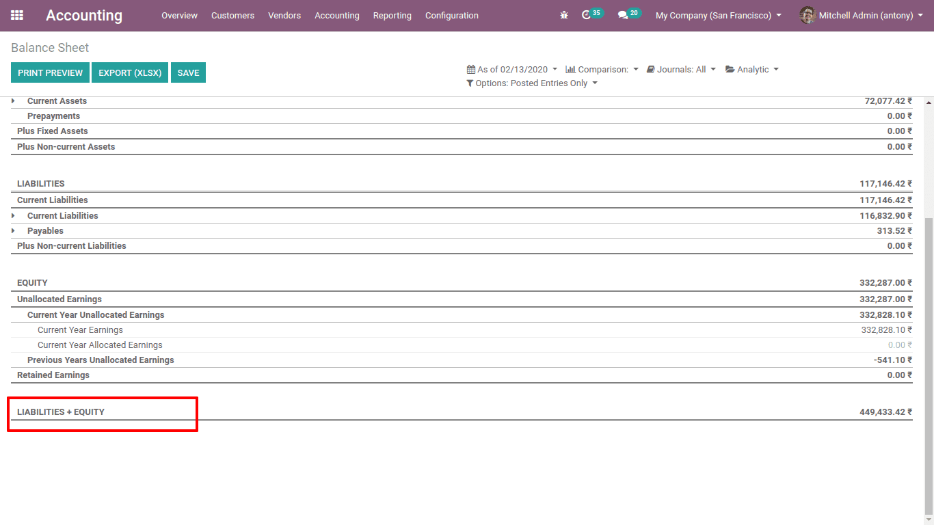
Task: Click the 449,433.42 total amount
Action: 885,412
